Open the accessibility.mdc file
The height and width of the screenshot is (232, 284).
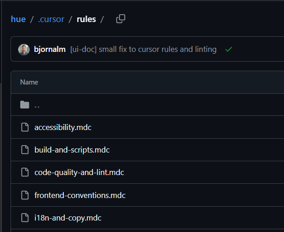pyautogui.click(x=62, y=127)
